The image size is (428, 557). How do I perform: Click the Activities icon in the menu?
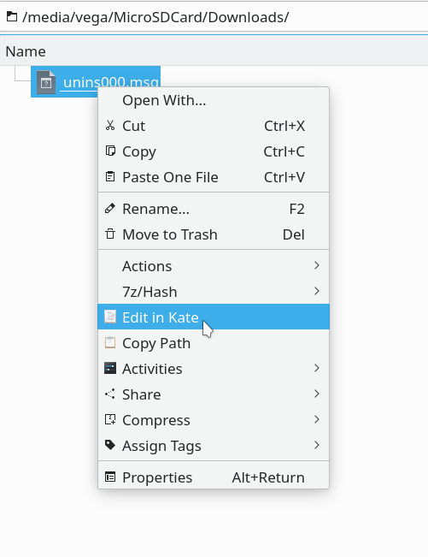pyautogui.click(x=110, y=368)
